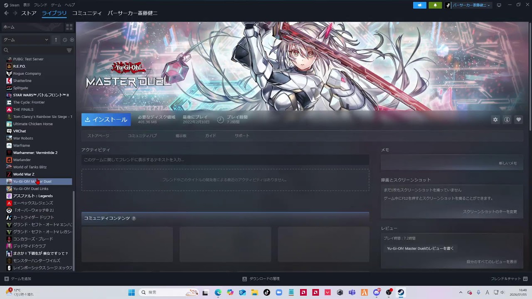Open Zoom from the taskbar
Image resolution: width=532 pixels, height=299 pixels.
click(x=279, y=292)
